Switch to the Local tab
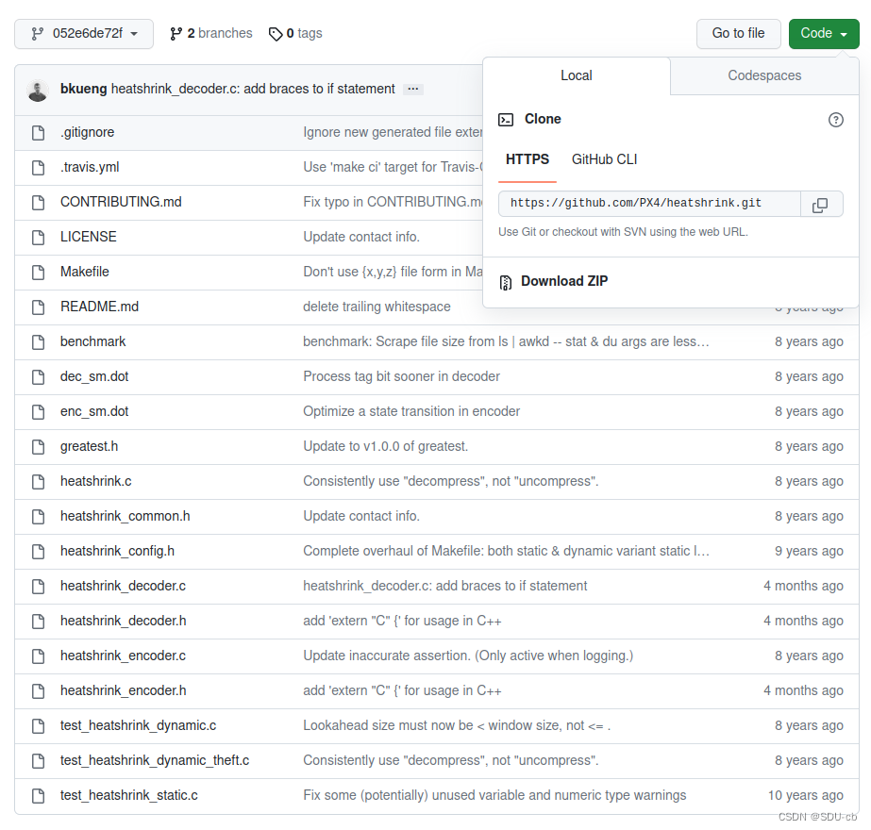The width and height of the screenshot is (871, 830). (576, 75)
